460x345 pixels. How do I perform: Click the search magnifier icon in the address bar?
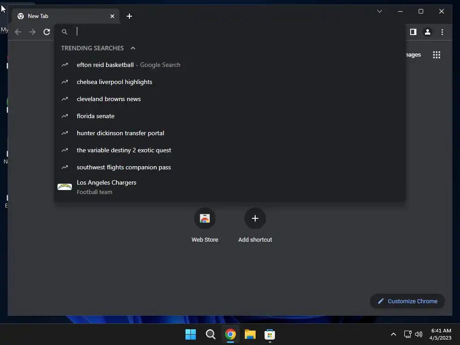pyautogui.click(x=65, y=32)
